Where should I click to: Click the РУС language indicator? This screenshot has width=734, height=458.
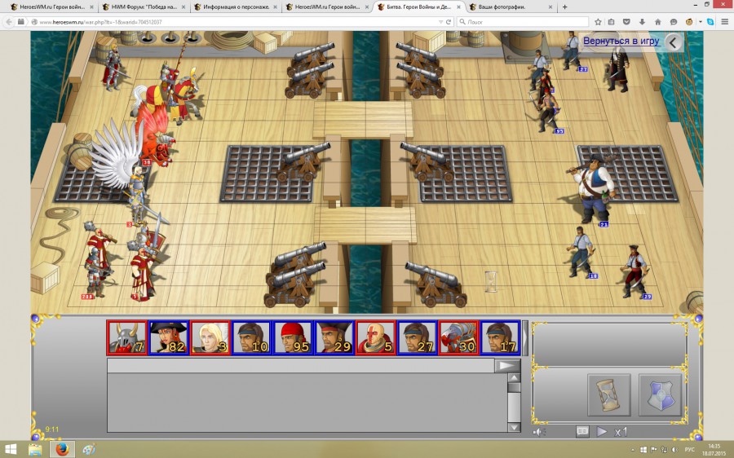pyautogui.click(x=689, y=450)
